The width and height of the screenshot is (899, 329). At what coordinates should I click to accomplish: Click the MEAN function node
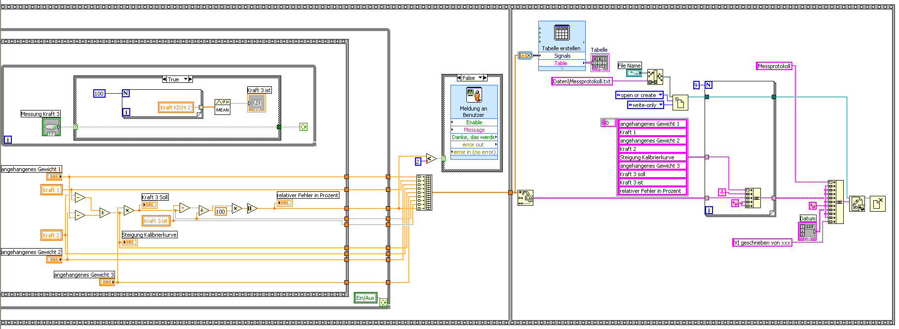(223, 107)
